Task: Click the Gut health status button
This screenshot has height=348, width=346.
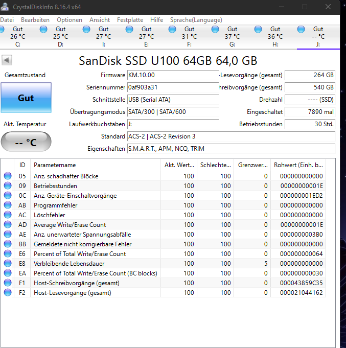Action: tap(26, 98)
